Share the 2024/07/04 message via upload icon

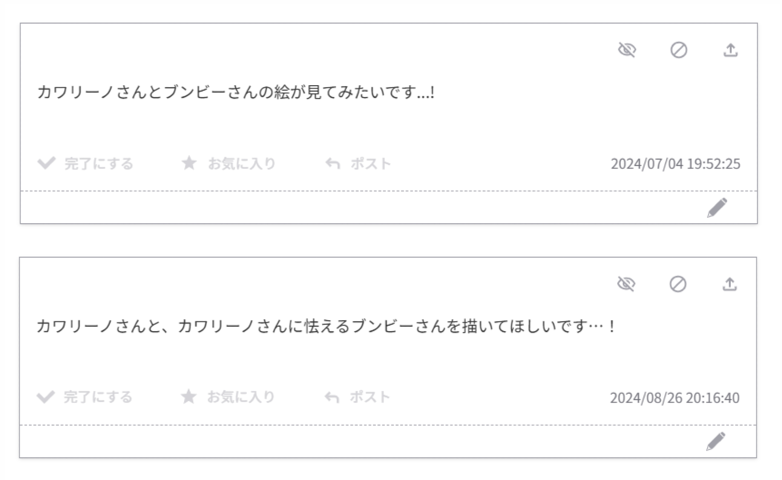[730, 50]
